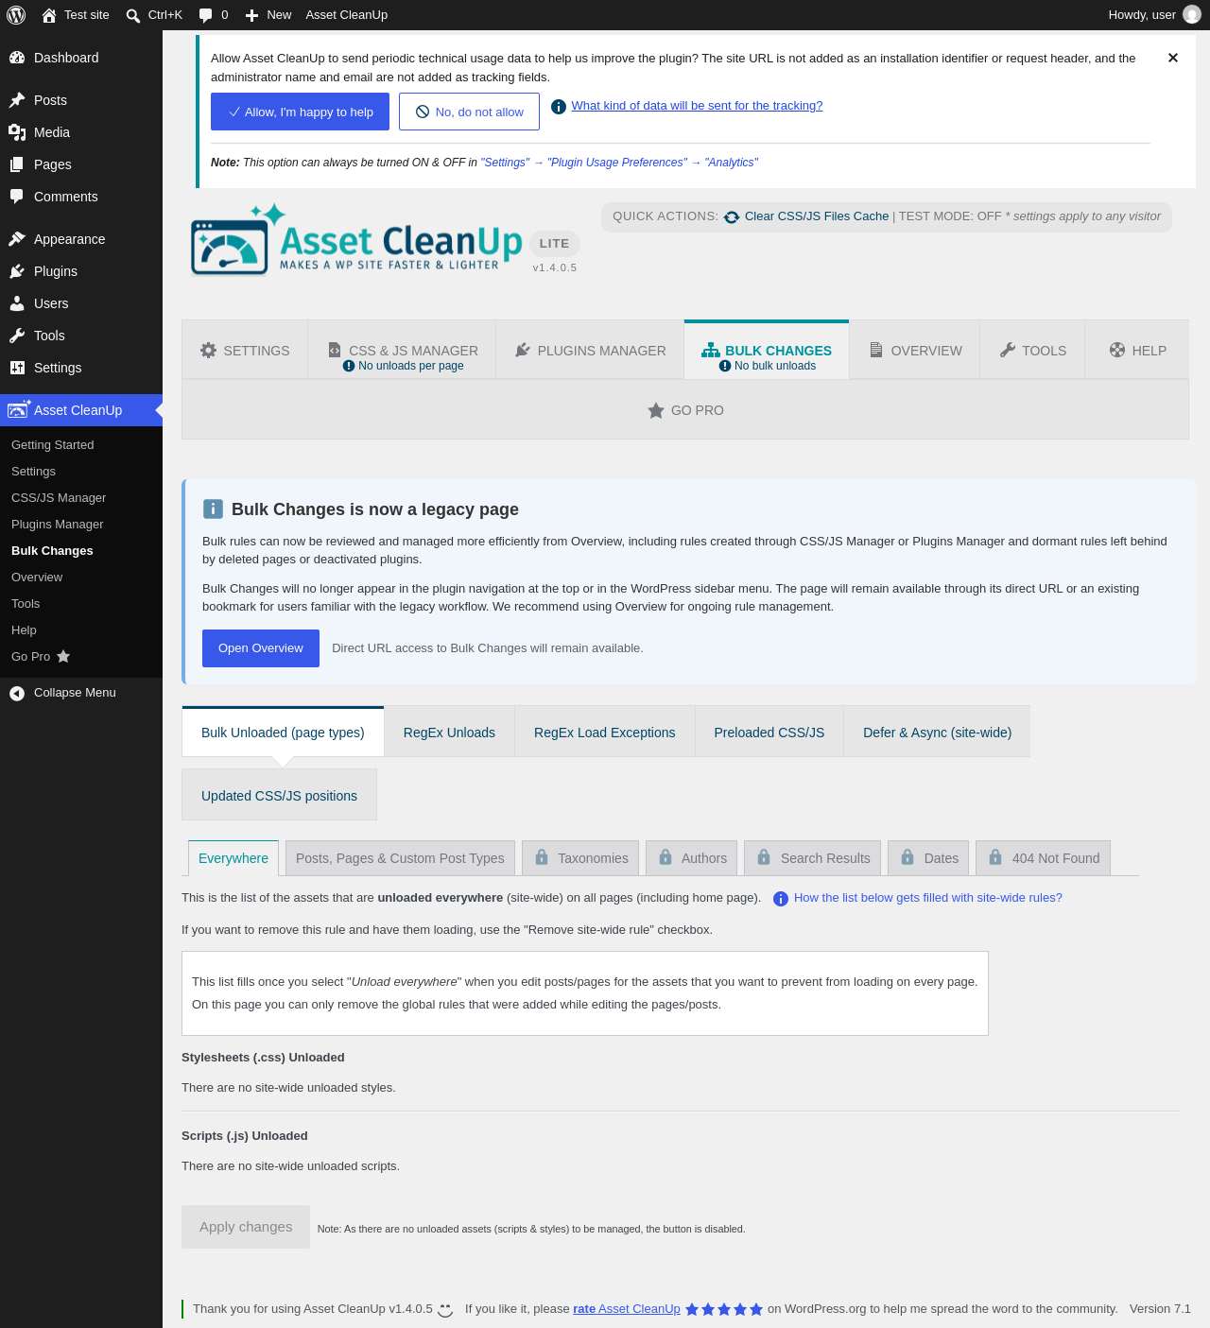Open the Ctrl+K search magnifier icon
1210x1328 pixels.
point(133,15)
